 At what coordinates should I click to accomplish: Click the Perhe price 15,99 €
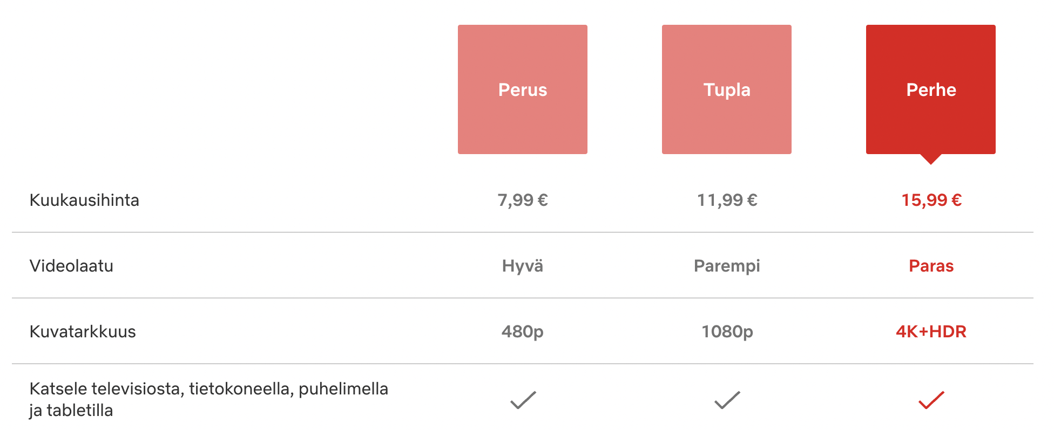[931, 200]
